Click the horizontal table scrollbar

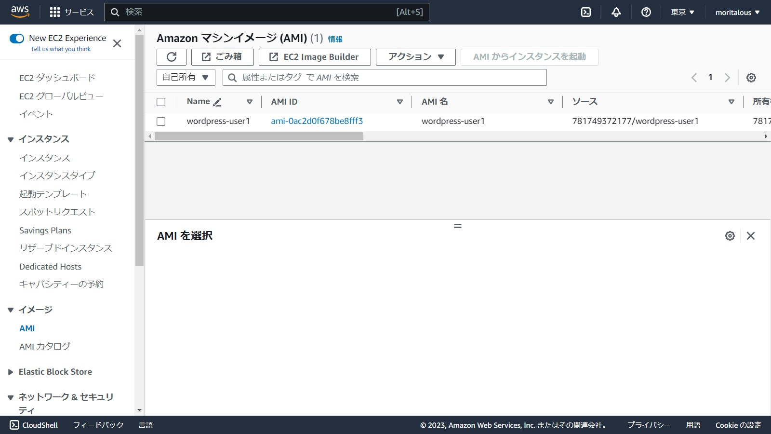tap(259, 136)
